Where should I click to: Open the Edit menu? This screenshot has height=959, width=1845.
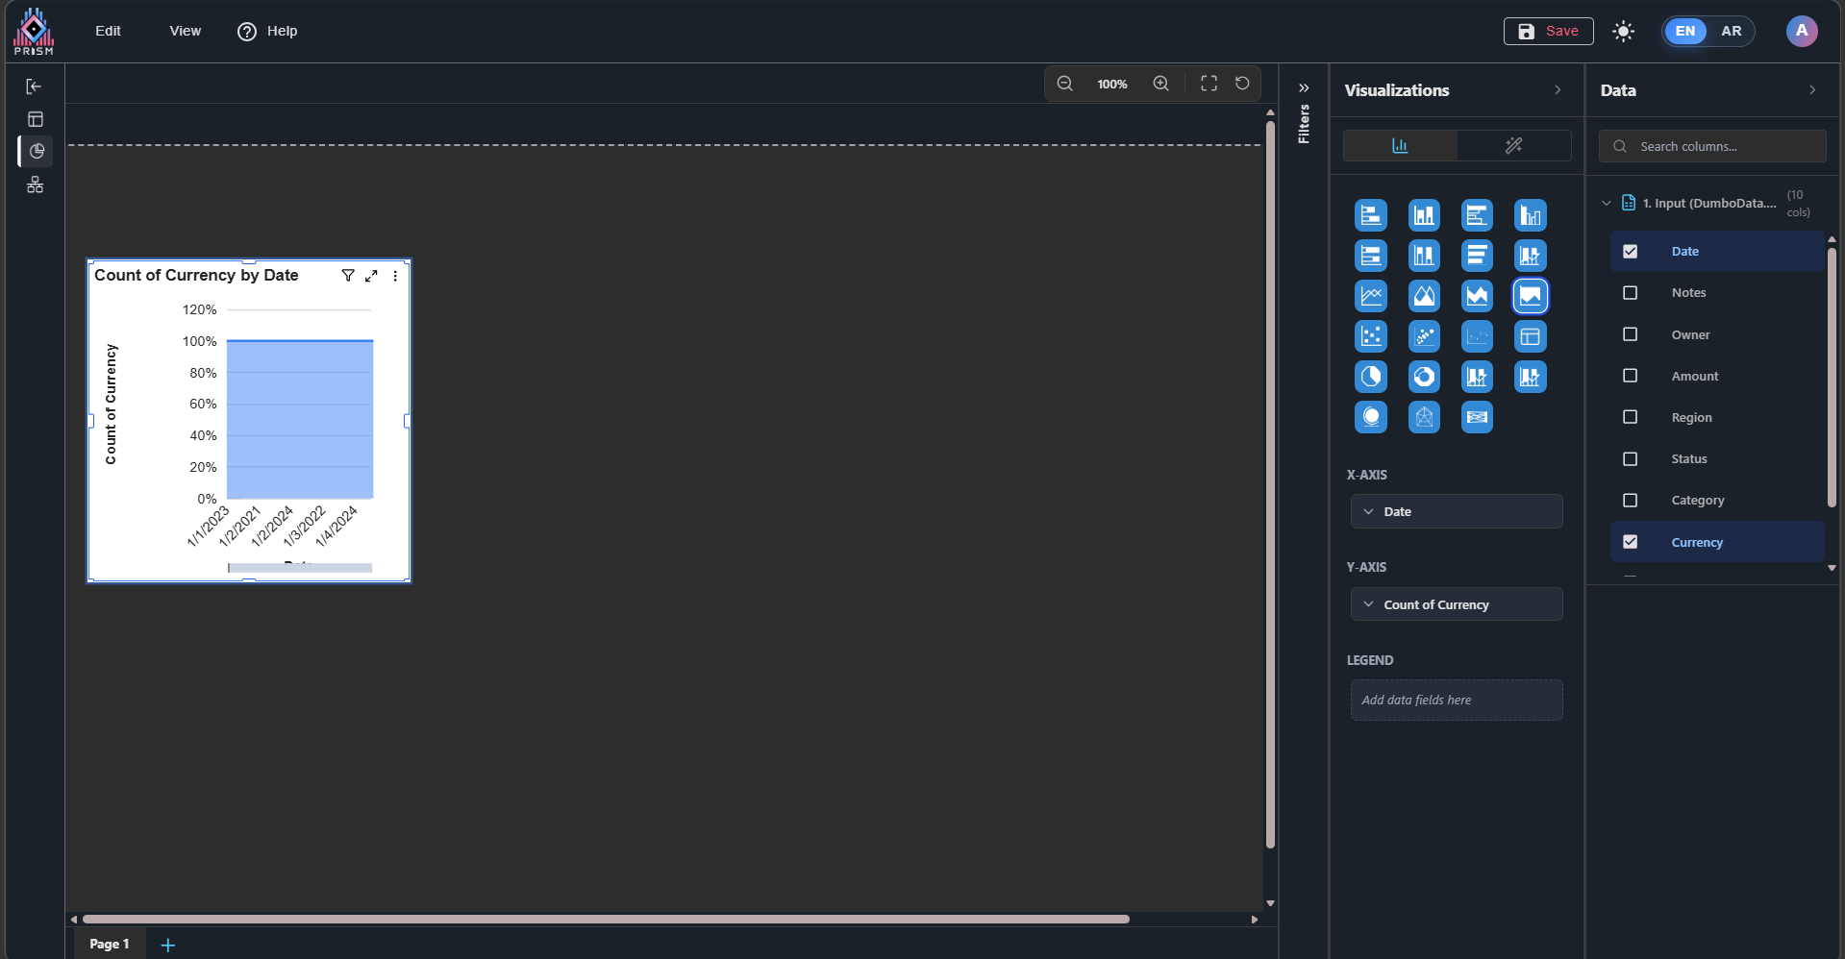tap(108, 31)
